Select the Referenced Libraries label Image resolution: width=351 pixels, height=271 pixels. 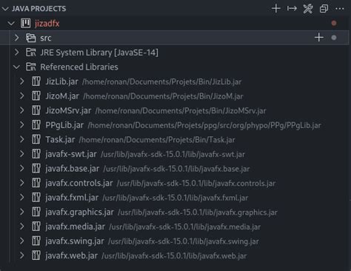tap(79, 67)
